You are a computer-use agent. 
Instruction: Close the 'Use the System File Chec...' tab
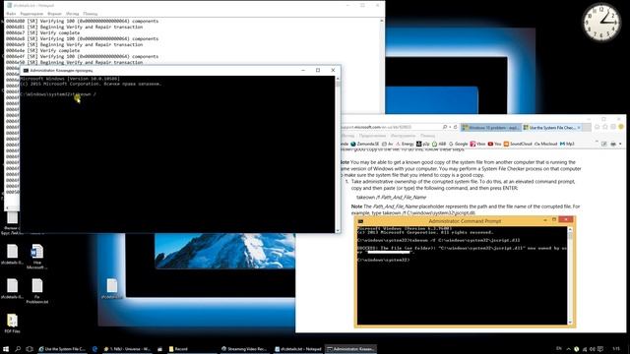pyautogui.click(x=579, y=128)
